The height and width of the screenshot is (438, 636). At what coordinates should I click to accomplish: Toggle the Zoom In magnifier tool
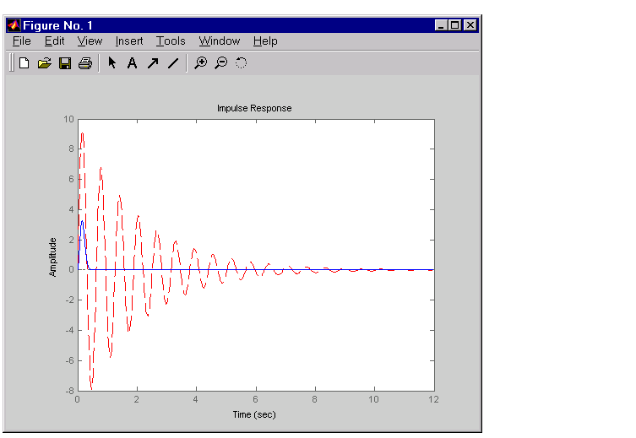tap(200, 63)
